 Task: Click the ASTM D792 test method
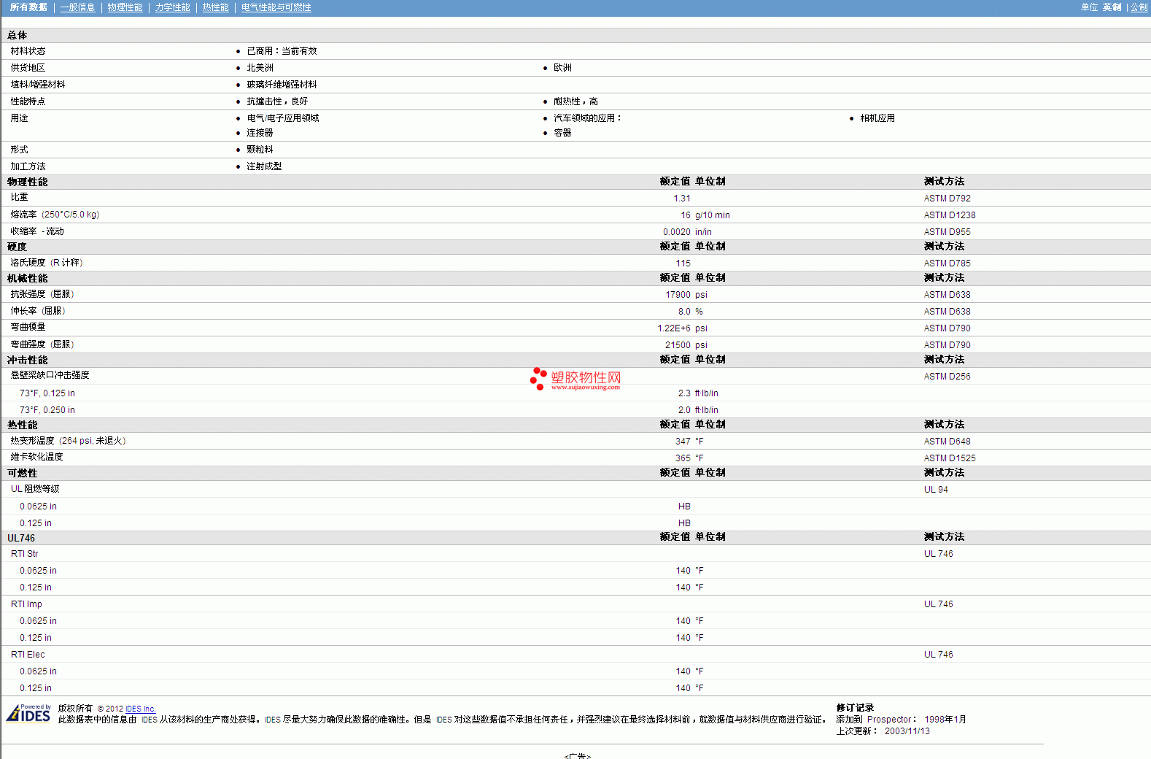(947, 199)
